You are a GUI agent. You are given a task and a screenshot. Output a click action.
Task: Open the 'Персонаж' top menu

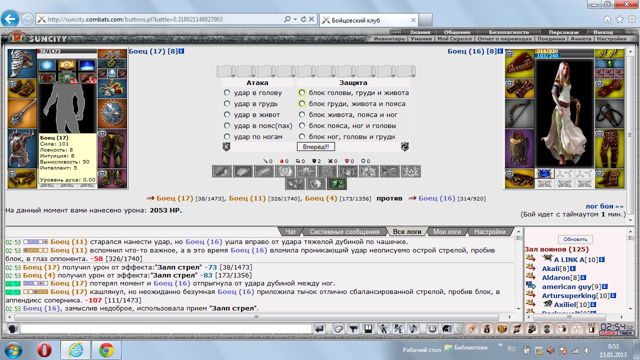coord(564,32)
